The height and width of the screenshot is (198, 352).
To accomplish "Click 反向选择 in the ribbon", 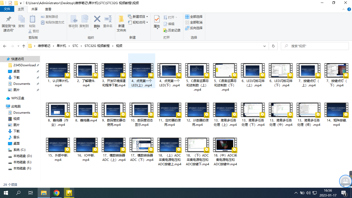I will click(194, 28).
